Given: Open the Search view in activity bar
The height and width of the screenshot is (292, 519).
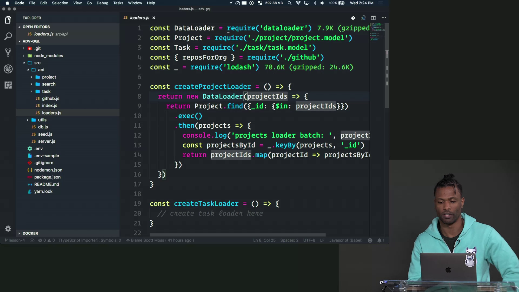Looking at the screenshot, I should (8, 36).
